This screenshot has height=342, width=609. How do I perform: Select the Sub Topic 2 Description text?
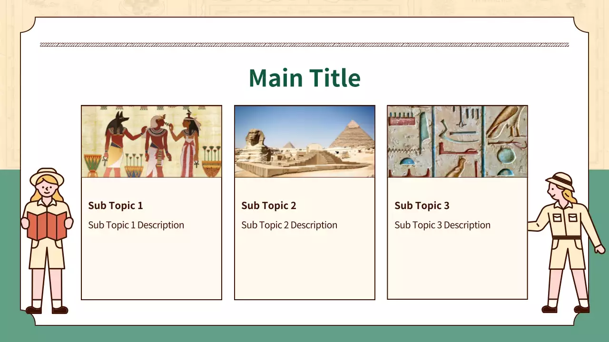click(289, 225)
